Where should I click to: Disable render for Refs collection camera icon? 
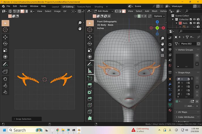click(x=198, y=23)
